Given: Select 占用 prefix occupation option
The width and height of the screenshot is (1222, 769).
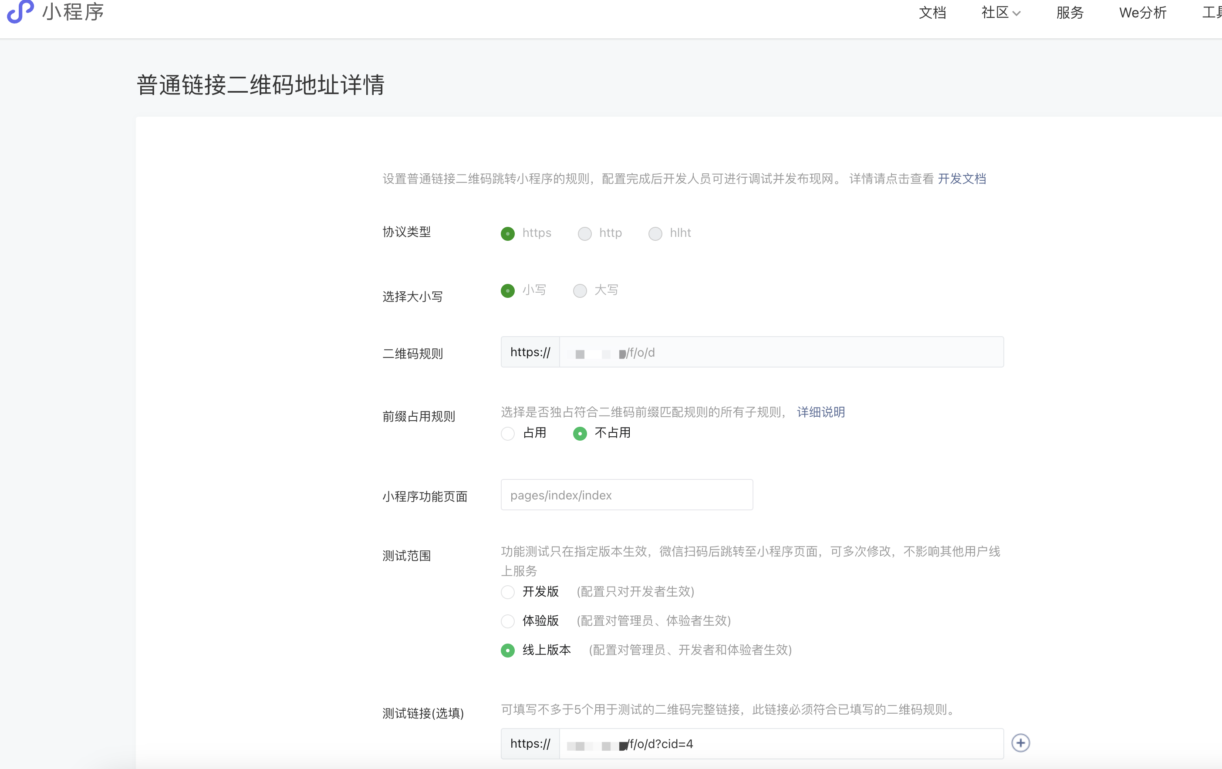Looking at the screenshot, I should tap(507, 434).
